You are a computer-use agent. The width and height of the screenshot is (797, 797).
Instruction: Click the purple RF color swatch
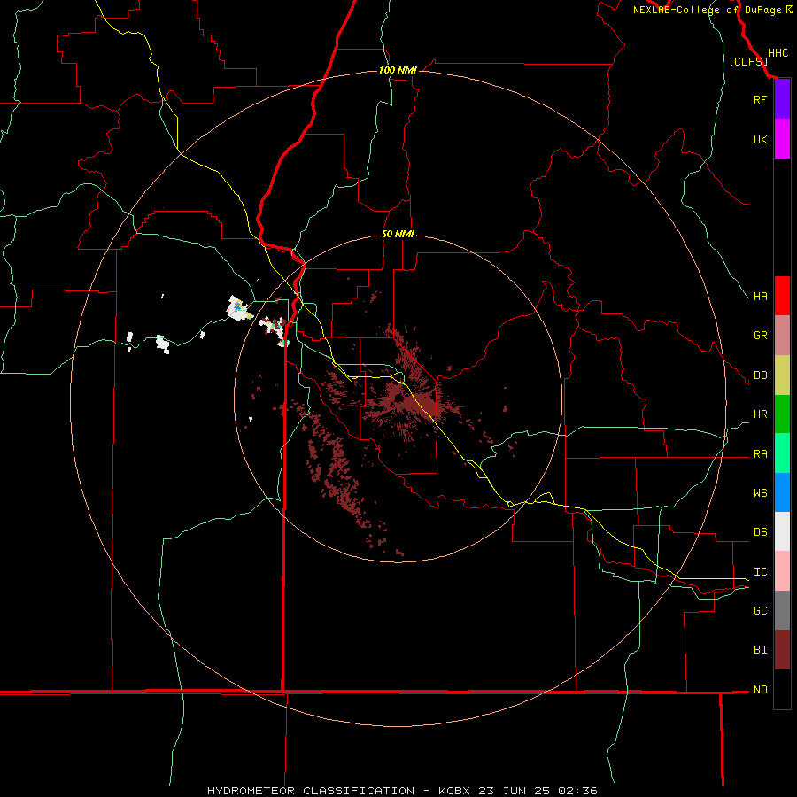click(782, 99)
